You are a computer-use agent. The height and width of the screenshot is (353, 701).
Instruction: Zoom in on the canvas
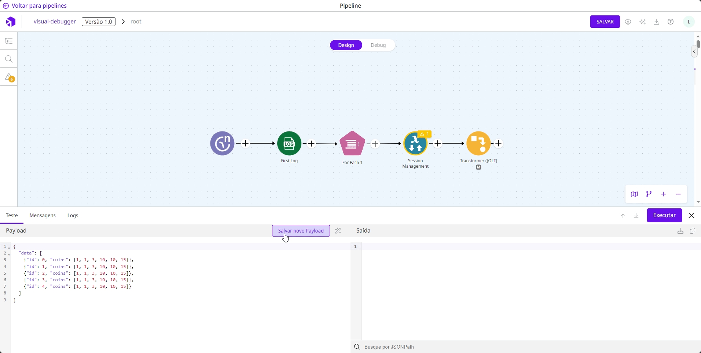click(664, 194)
